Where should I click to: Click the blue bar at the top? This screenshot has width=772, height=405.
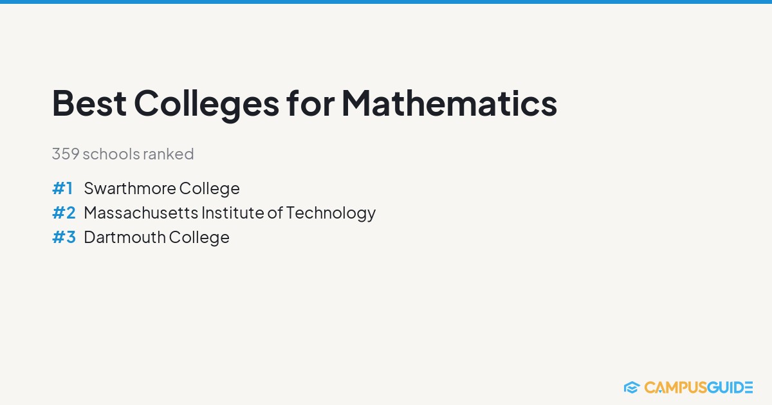pos(386,2)
